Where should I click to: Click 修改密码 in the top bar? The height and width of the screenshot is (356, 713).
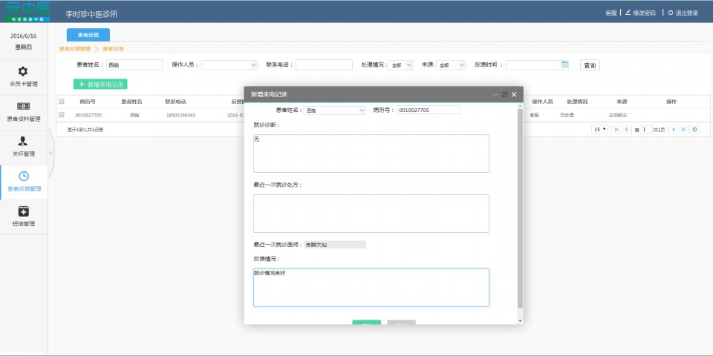pyautogui.click(x=644, y=13)
